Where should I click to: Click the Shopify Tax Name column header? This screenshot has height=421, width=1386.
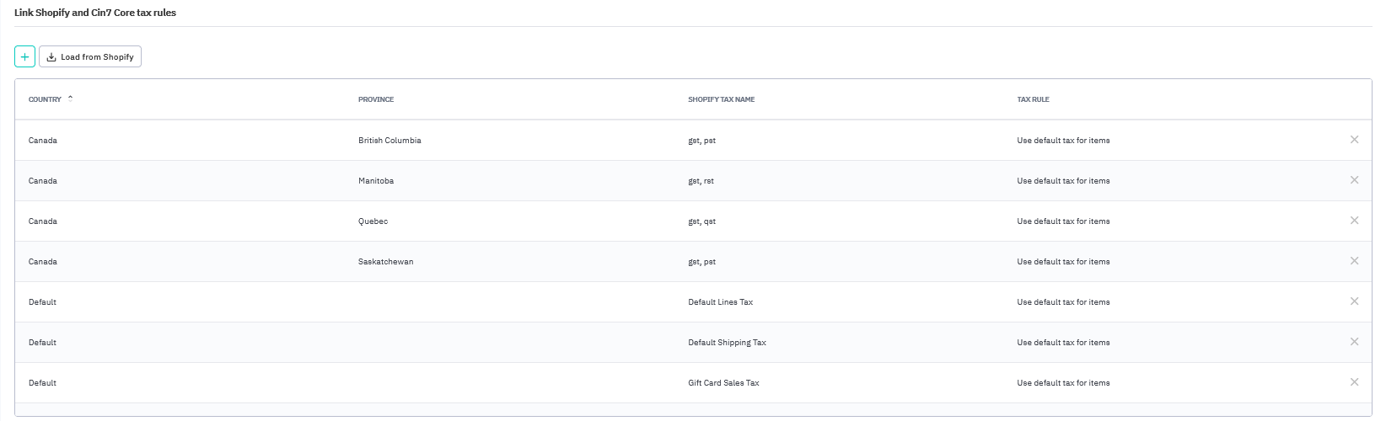(x=721, y=99)
